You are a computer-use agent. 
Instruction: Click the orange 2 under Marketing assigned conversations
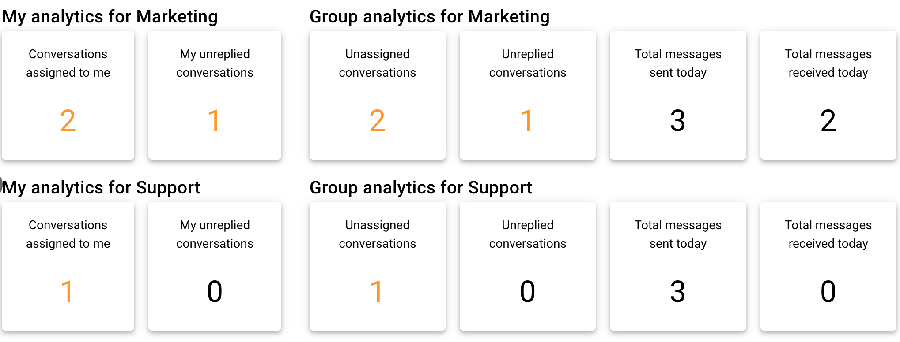(68, 120)
